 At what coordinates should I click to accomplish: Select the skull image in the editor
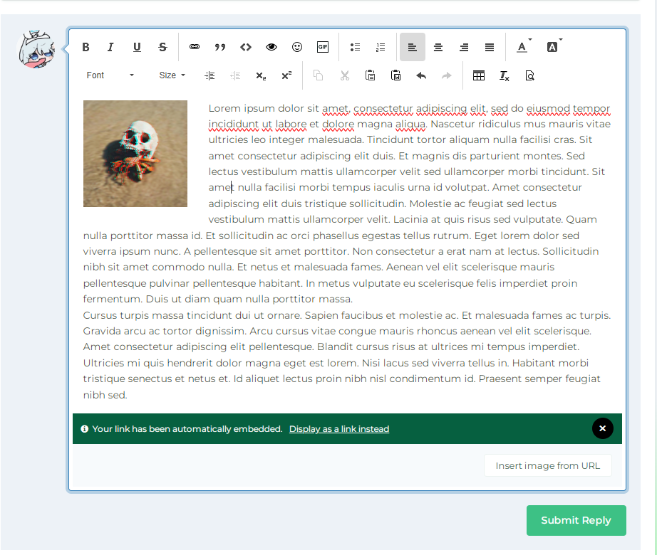tap(135, 154)
